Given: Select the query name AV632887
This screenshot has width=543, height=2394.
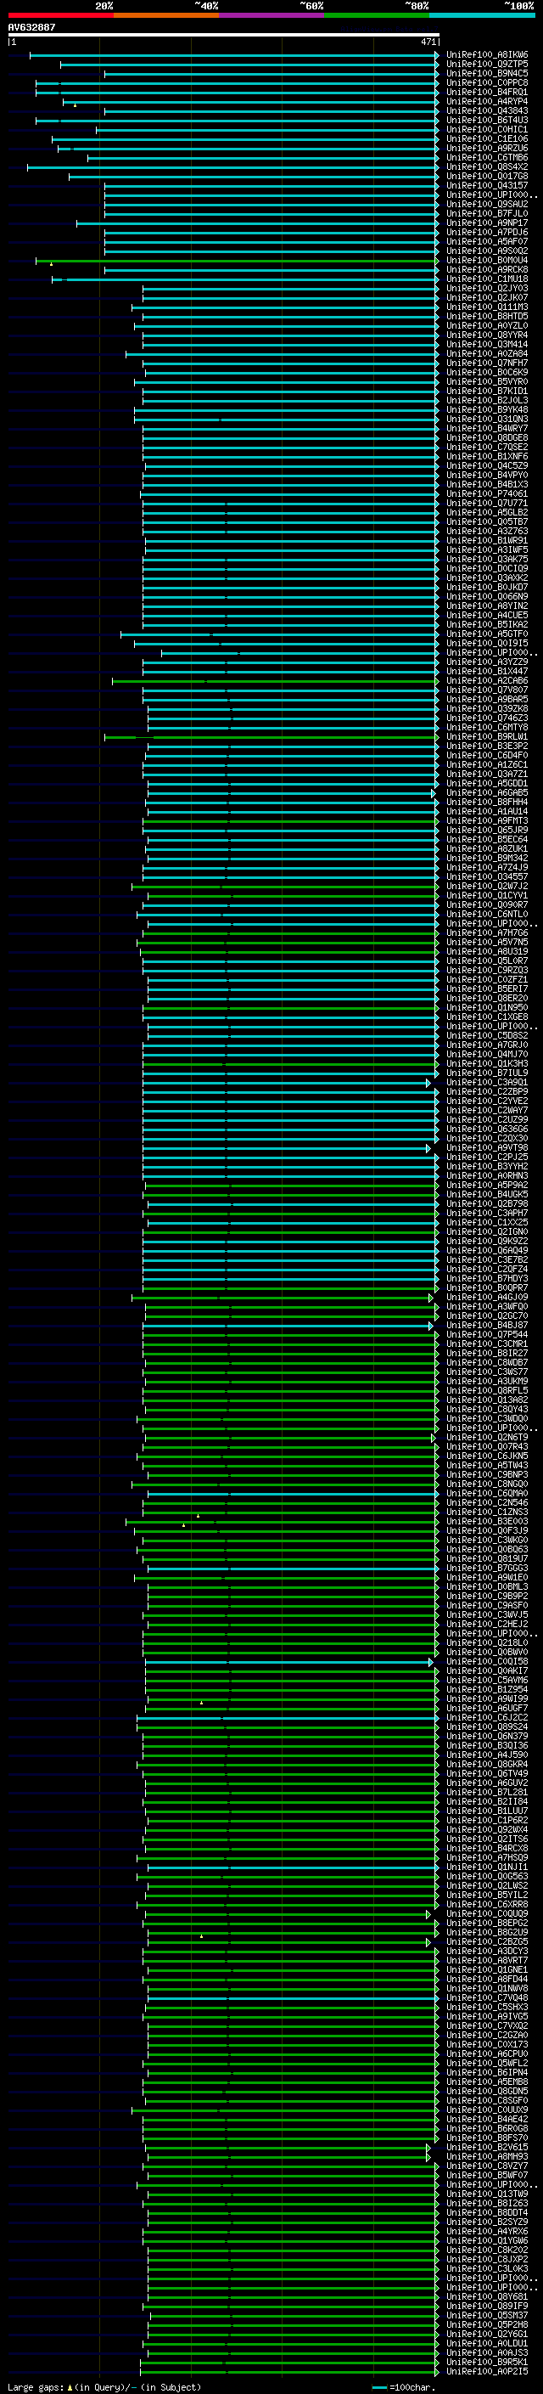Looking at the screenshot, I should point(31,27).
